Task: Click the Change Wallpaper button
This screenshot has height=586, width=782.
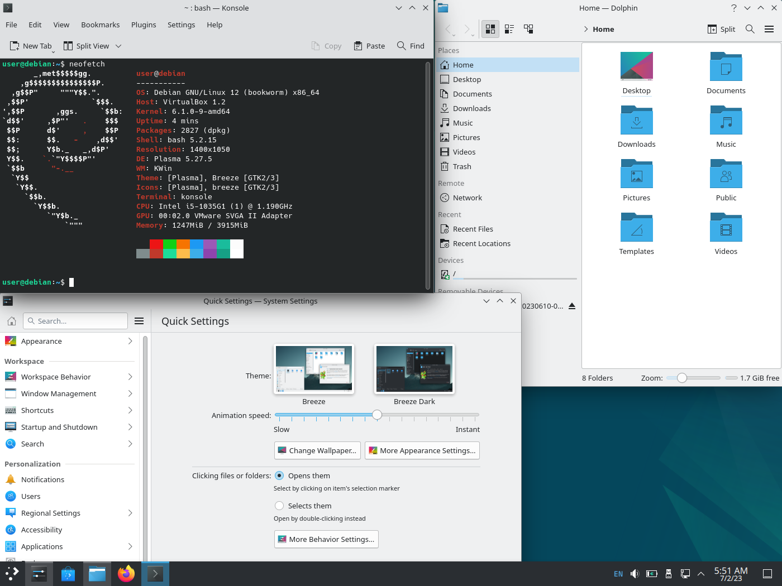Action: [x=317, y=450]
